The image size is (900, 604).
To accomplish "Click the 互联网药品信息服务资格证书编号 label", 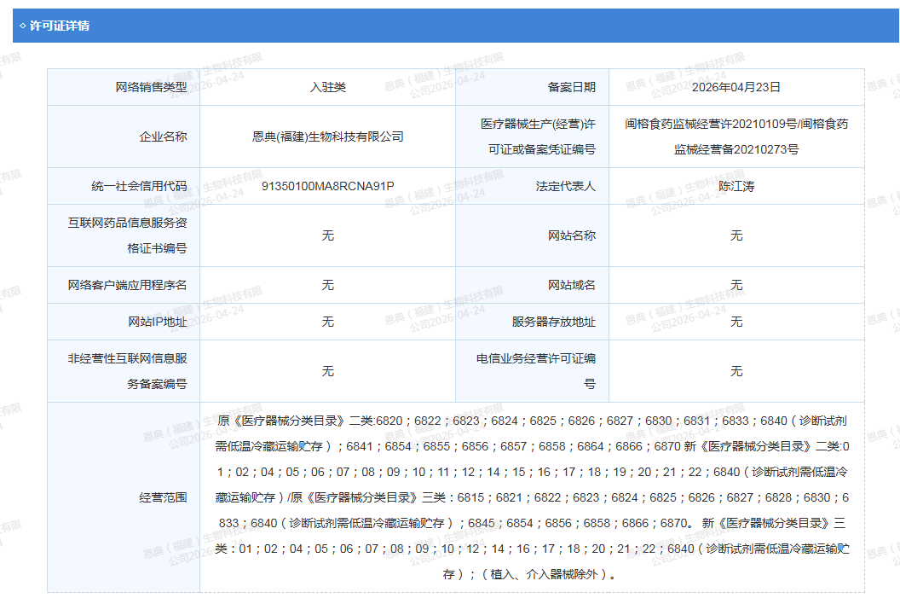I will tap(128, 235).
